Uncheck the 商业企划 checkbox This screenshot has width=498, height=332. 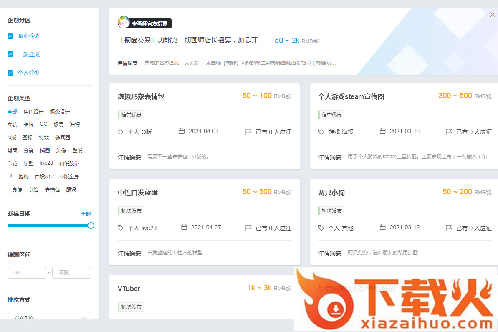pos(10,36)
